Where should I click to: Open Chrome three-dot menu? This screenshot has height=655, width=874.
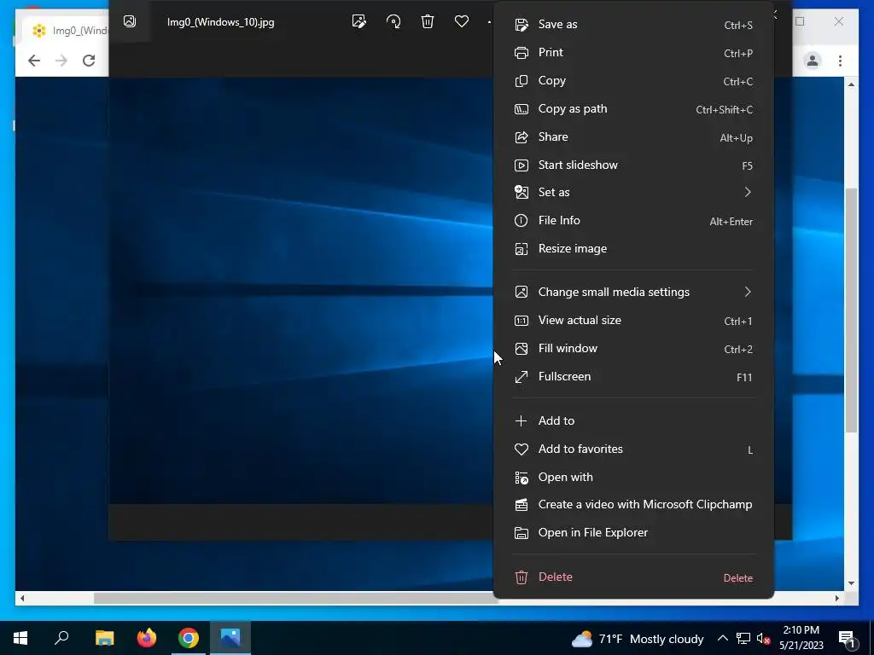(x=840, y=61)
